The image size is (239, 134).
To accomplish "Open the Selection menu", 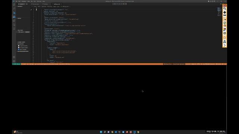I will [24, 1].
